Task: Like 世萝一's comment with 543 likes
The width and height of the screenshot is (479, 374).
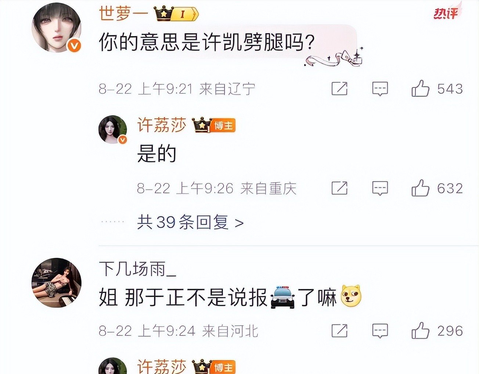Action: click(x=420, y=89)
